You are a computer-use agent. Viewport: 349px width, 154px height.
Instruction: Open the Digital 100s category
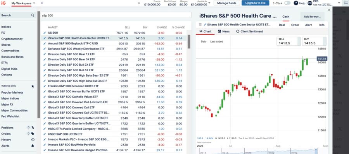click(9, 68)
